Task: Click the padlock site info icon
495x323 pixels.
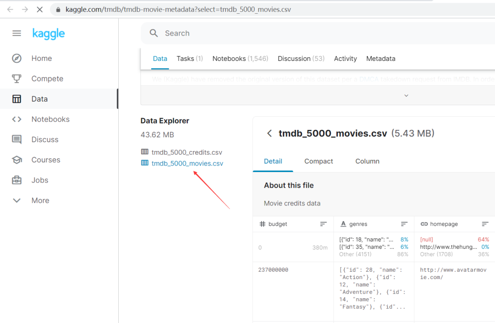Action: coord(58,10)
